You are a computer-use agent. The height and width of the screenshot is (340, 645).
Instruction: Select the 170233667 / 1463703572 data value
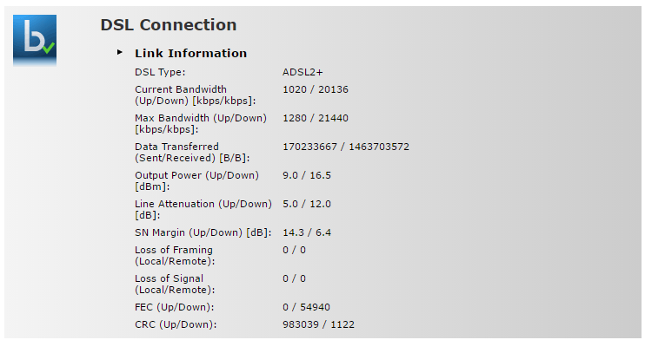346,147
